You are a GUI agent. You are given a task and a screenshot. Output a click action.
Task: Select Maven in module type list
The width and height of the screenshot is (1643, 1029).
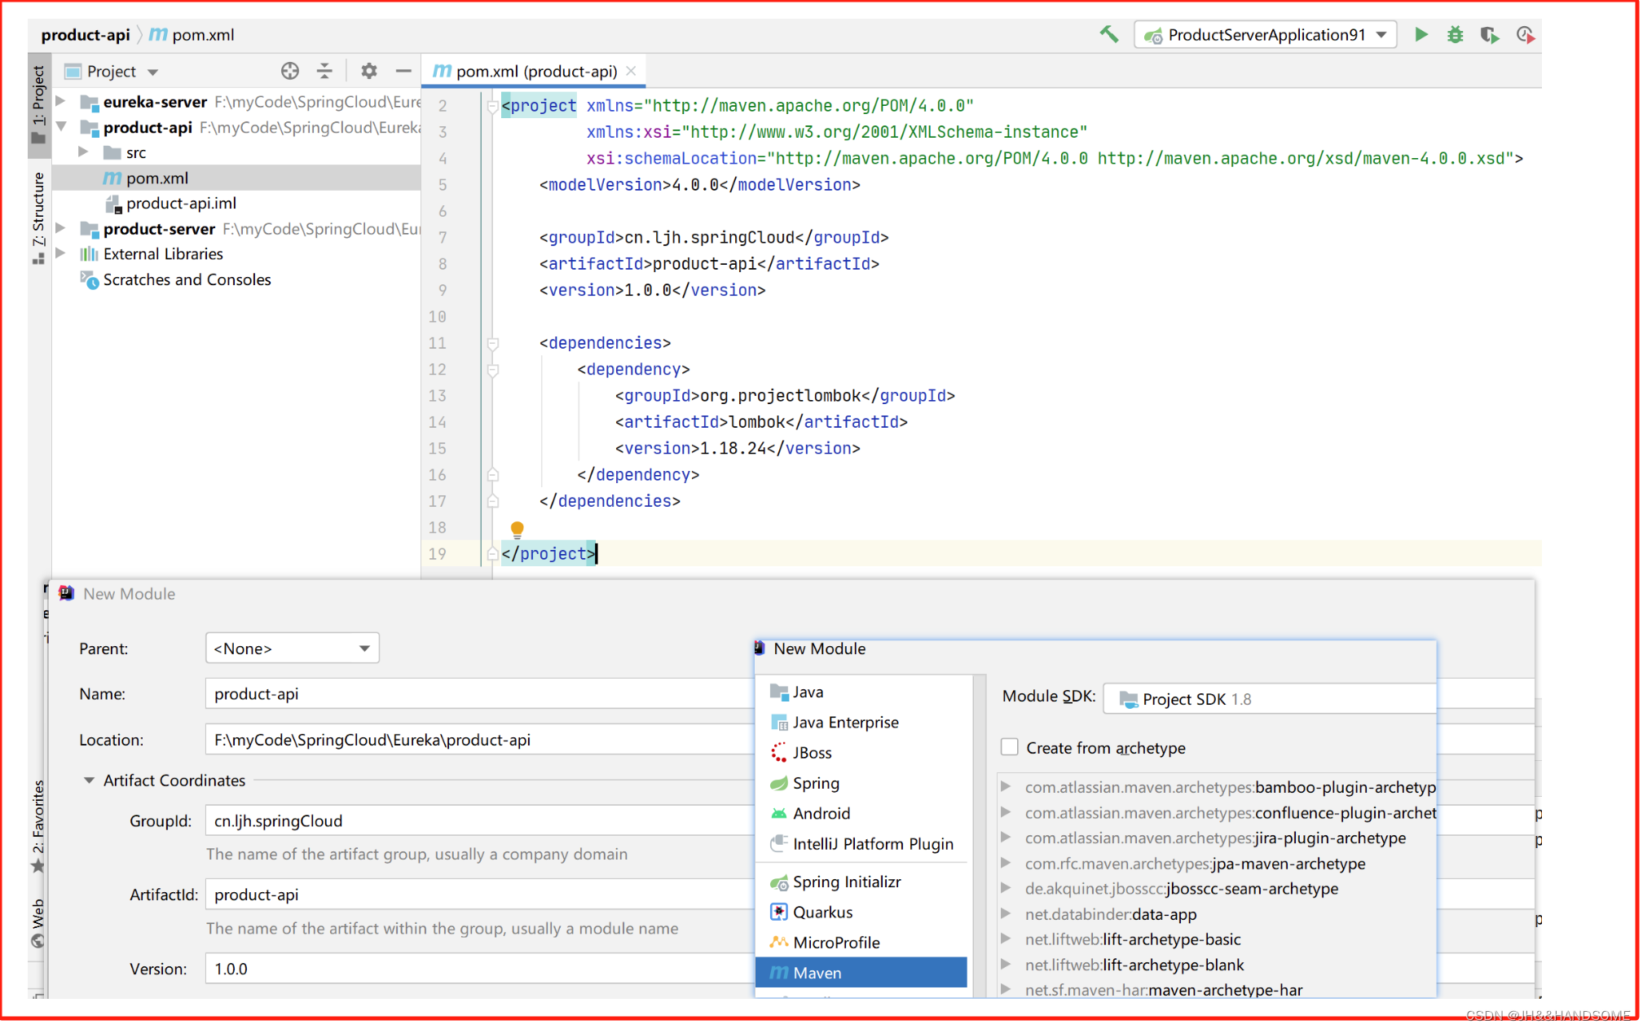pyautogui.click(x=862, y=973)
